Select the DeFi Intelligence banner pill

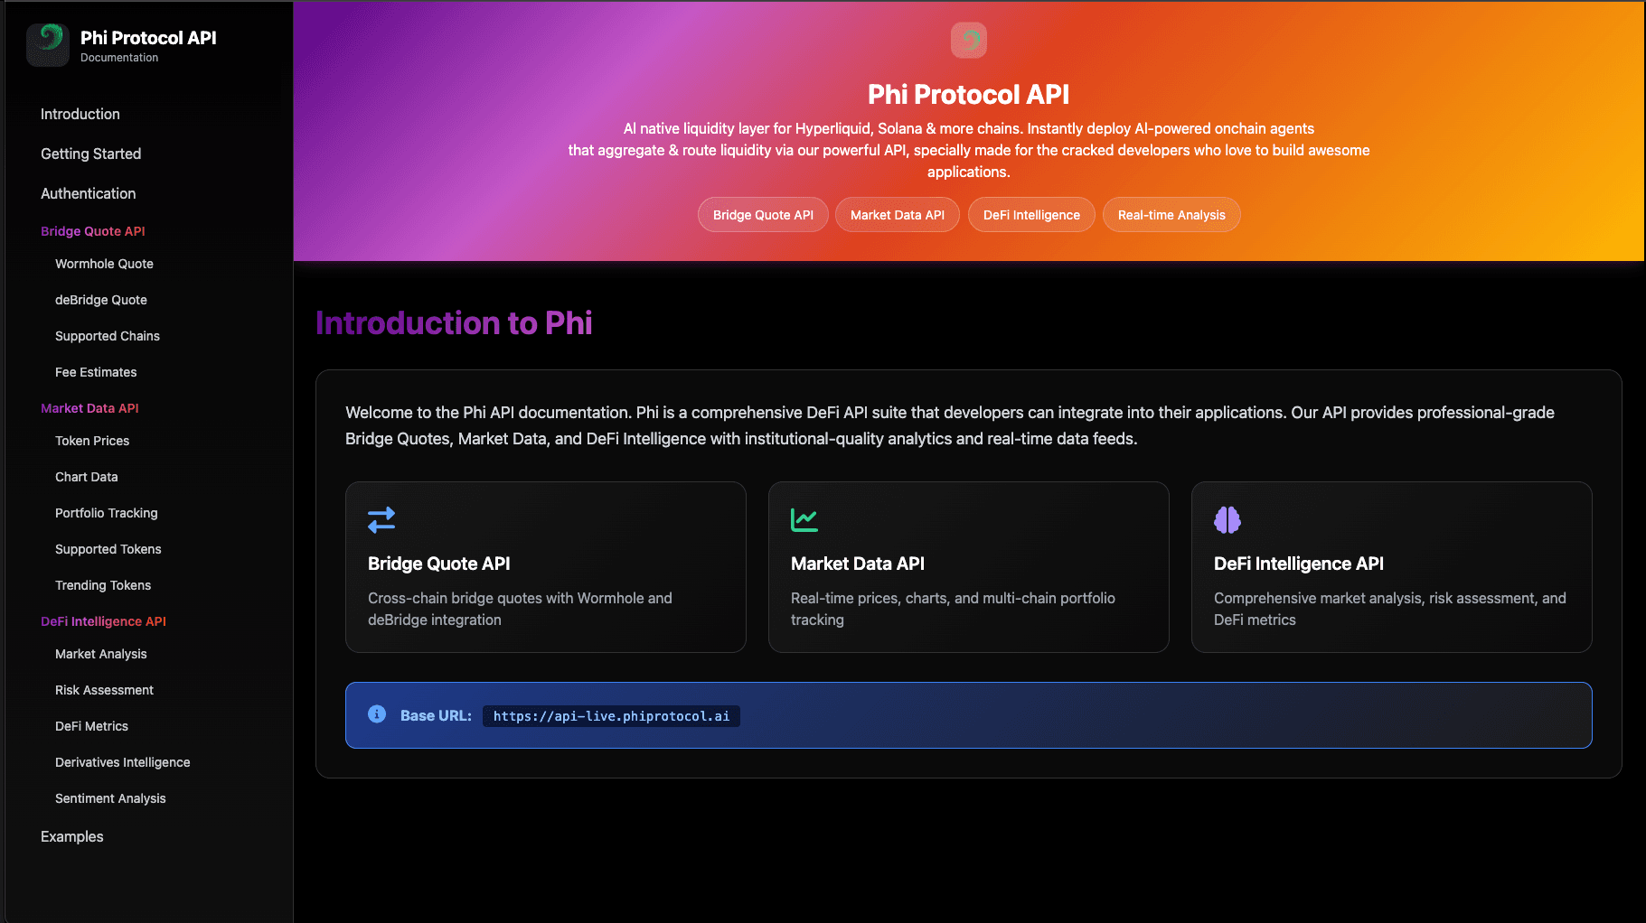[x=1030, y=215]
